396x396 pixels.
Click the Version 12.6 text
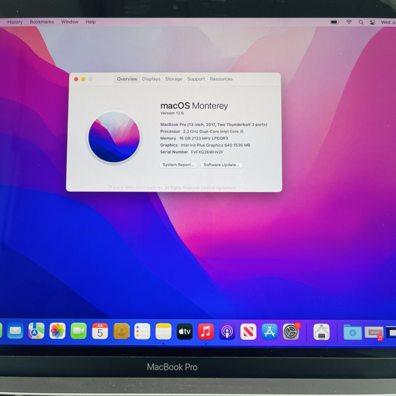click(172, 113)
